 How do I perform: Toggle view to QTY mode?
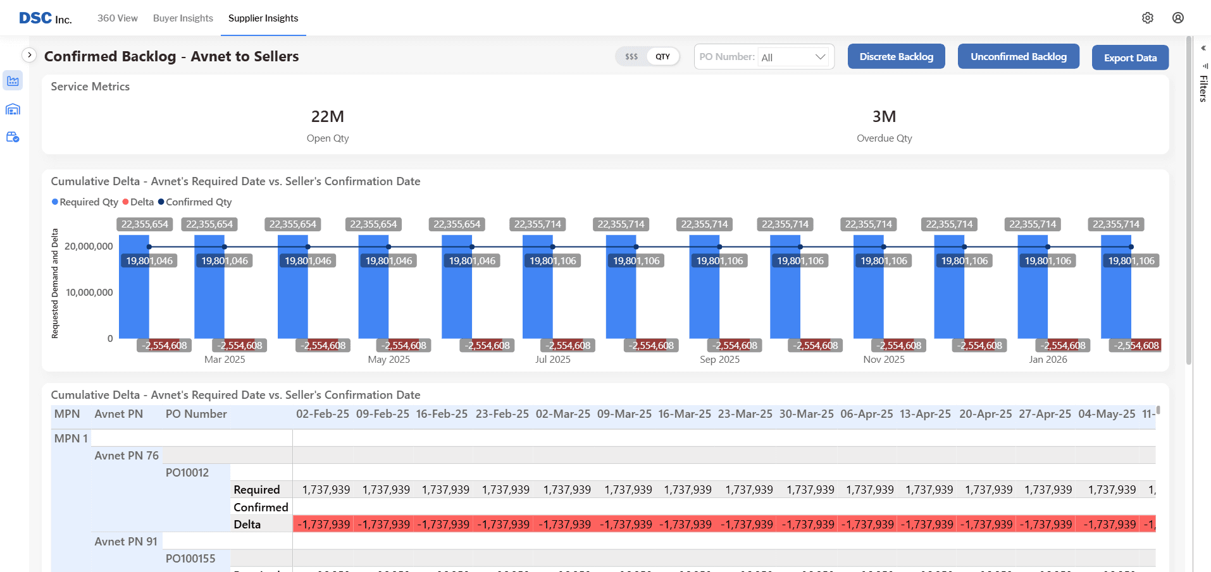click(x=662, y=56)
